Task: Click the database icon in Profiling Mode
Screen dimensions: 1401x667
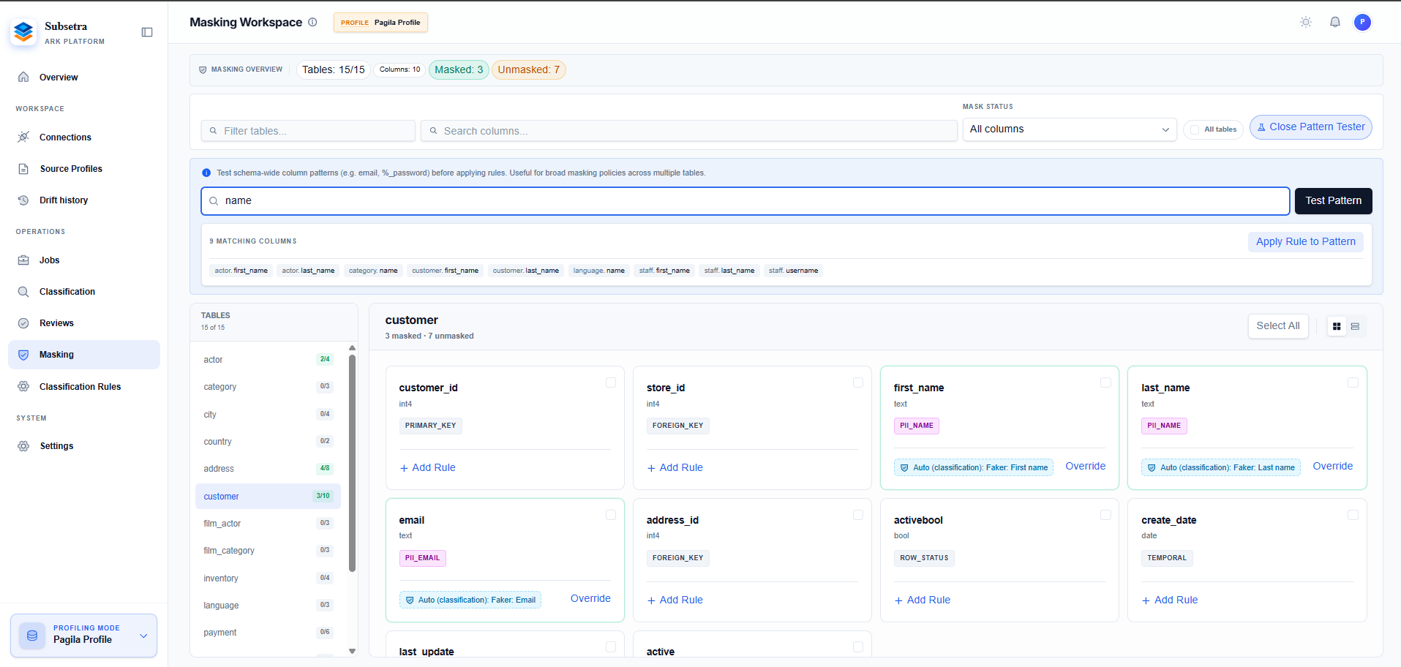Action: click(32, 636)
